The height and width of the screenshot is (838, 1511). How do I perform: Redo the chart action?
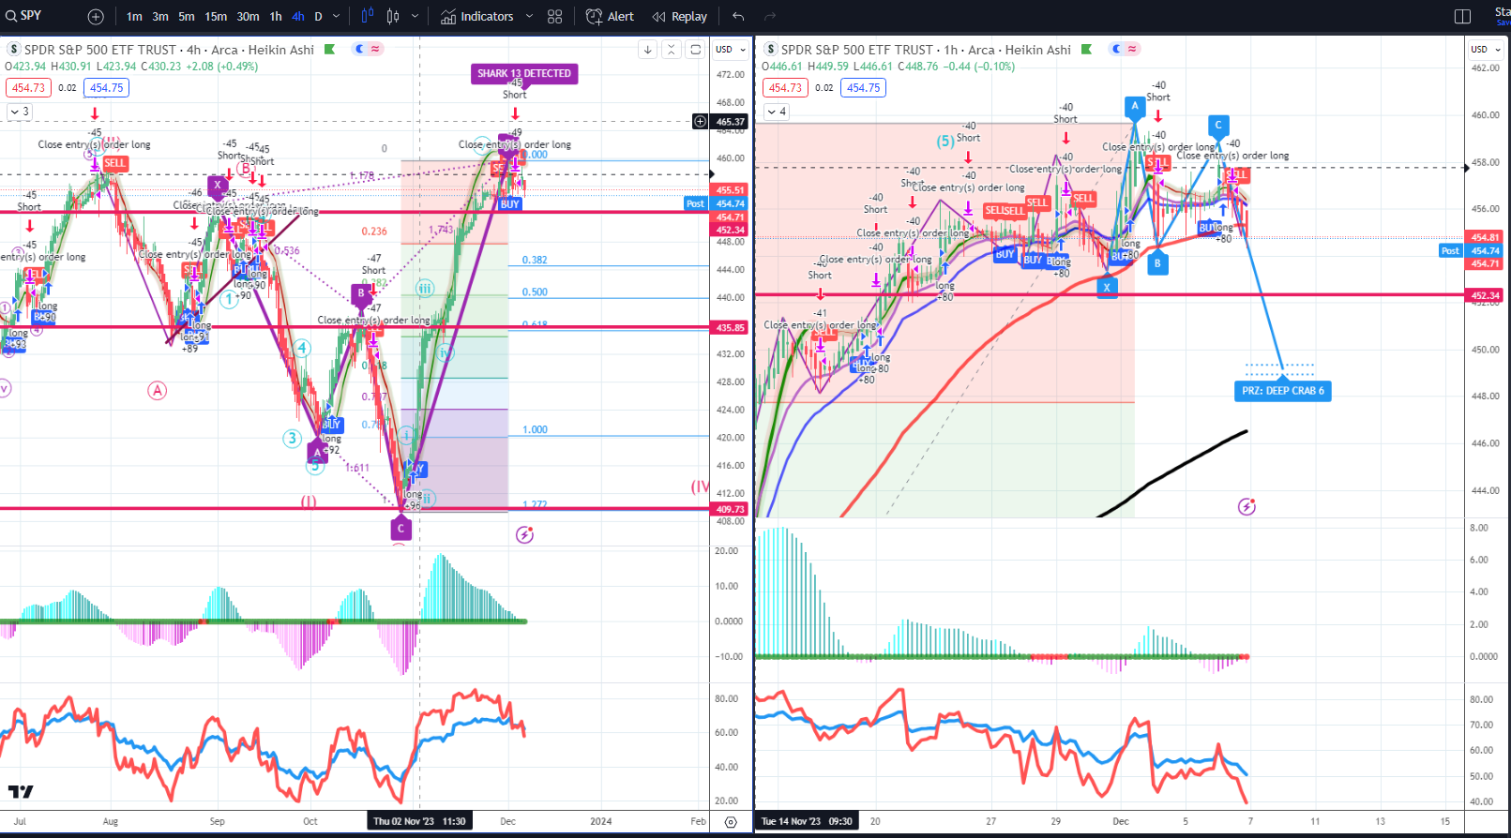770,16
